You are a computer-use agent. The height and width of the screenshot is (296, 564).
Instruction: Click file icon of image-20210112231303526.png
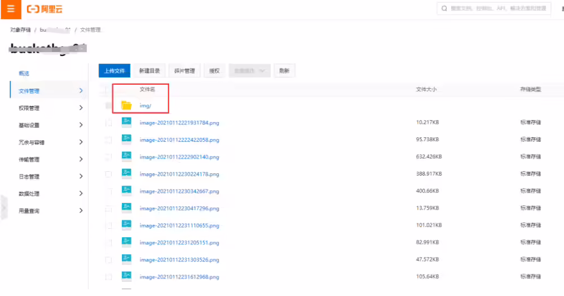pyautogui.click(x=126, y=259)
